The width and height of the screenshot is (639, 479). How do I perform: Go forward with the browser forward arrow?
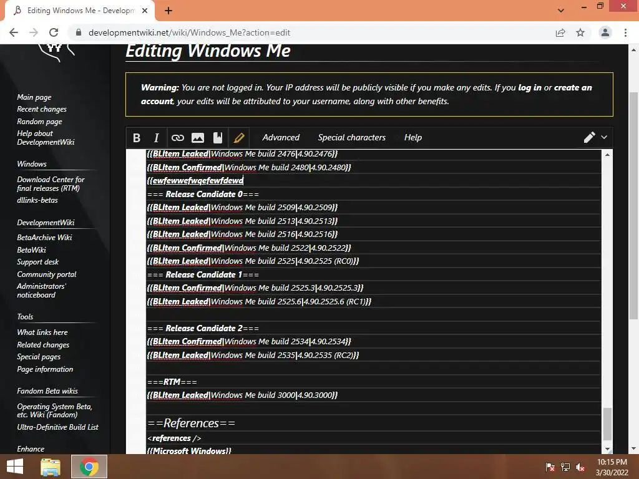coord(34,32)
